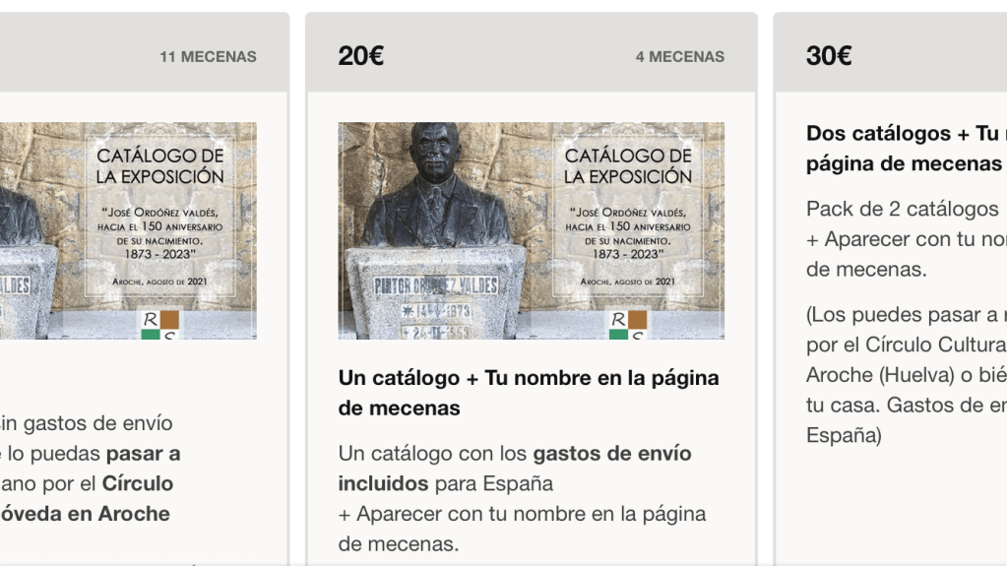This screenshot has height=566, width=1007.
Task: Click '1873 - 2023' dates in left card image
Action: pos(159,254)
